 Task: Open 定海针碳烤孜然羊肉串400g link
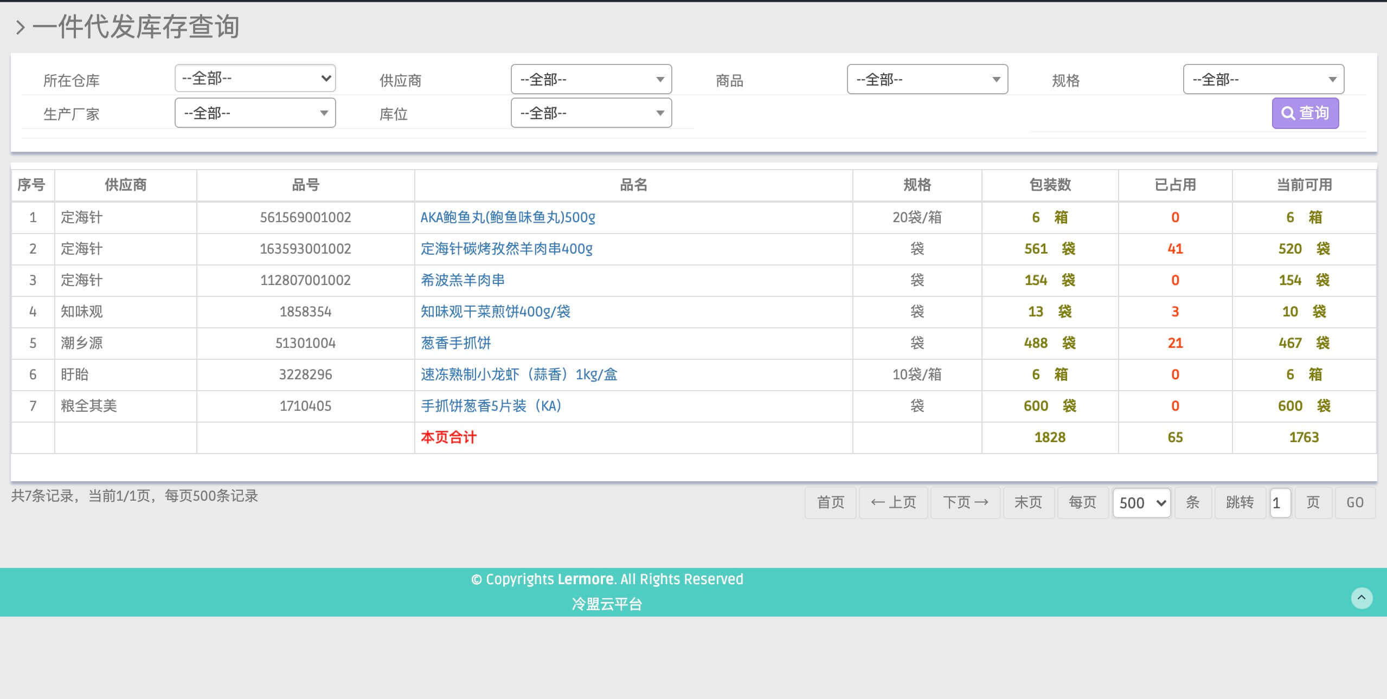coord(506,249)
